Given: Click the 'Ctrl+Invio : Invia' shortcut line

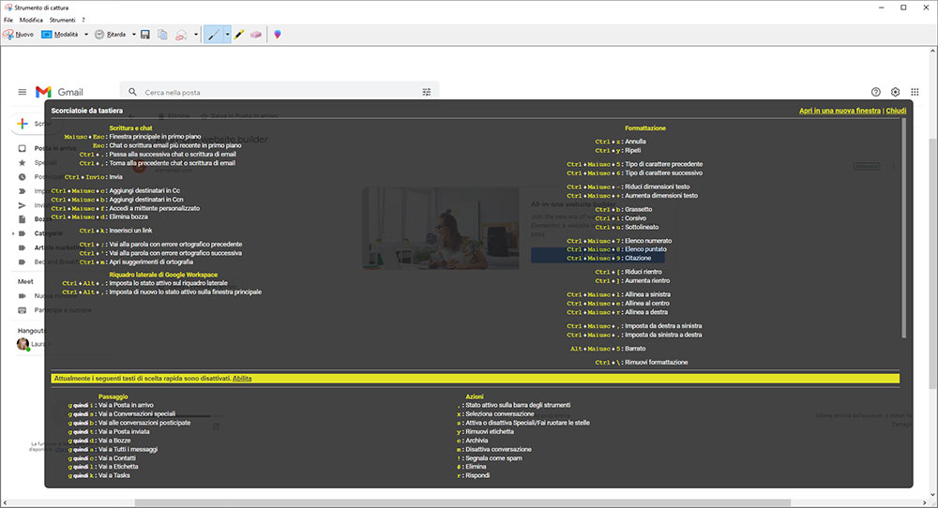Looking at the screenshot, I should coord(93,177).
